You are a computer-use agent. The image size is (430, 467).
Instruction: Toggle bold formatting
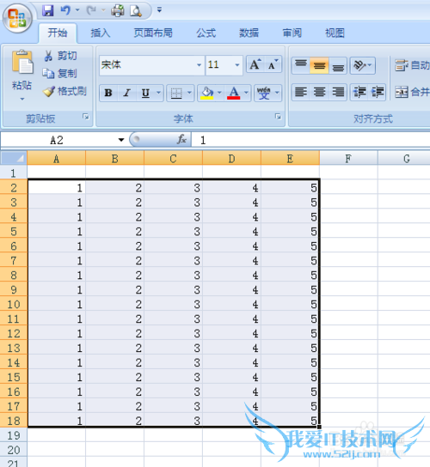tap(108, 93)
